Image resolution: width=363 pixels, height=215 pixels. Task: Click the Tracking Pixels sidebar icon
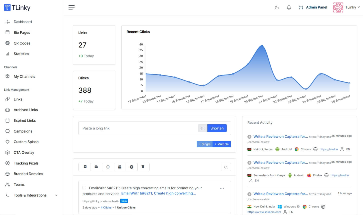point(7,163)
